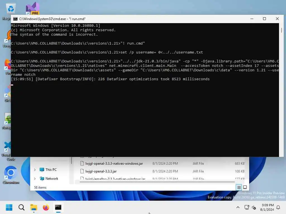Select This PC in Explorer navigation pane

(48, 170)
